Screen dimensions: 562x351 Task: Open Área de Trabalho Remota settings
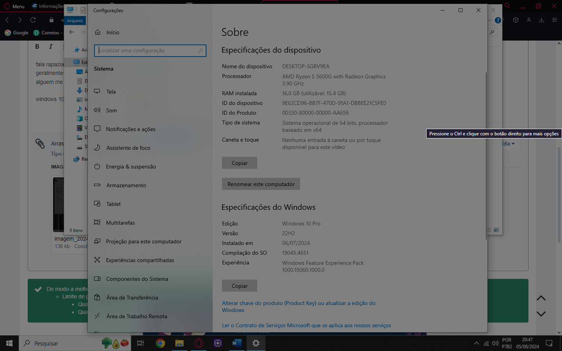coord(150,316)
